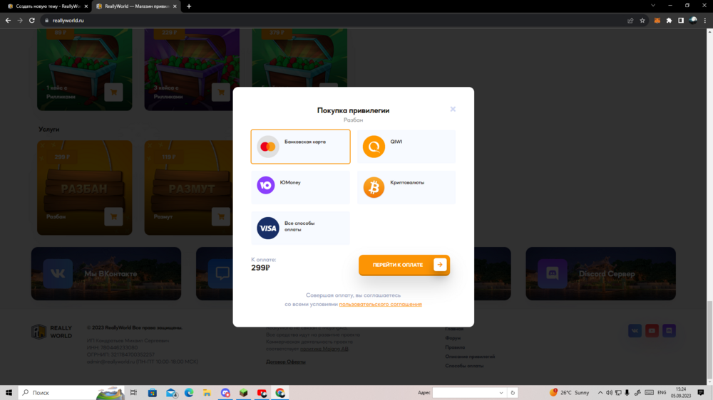Viewport: 713px width, 400px height.
Task: Click the taskbar Поиск search box
Action: pyautogui.click(x=71, y=393)
